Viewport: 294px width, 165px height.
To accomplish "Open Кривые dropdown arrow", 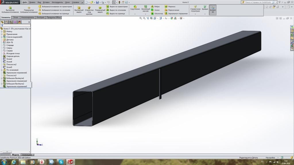I will click(x=205, y=14).
